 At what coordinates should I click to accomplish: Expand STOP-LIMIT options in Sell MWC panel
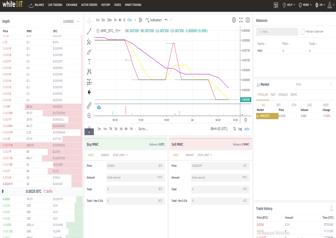[x=205, y=155]
